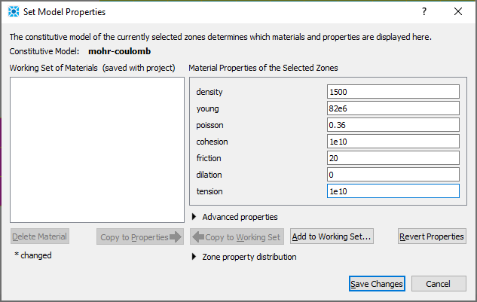Click the app icon in title bar
The height and width of the screenshot is (302, 477).
(x=14, y=12)
